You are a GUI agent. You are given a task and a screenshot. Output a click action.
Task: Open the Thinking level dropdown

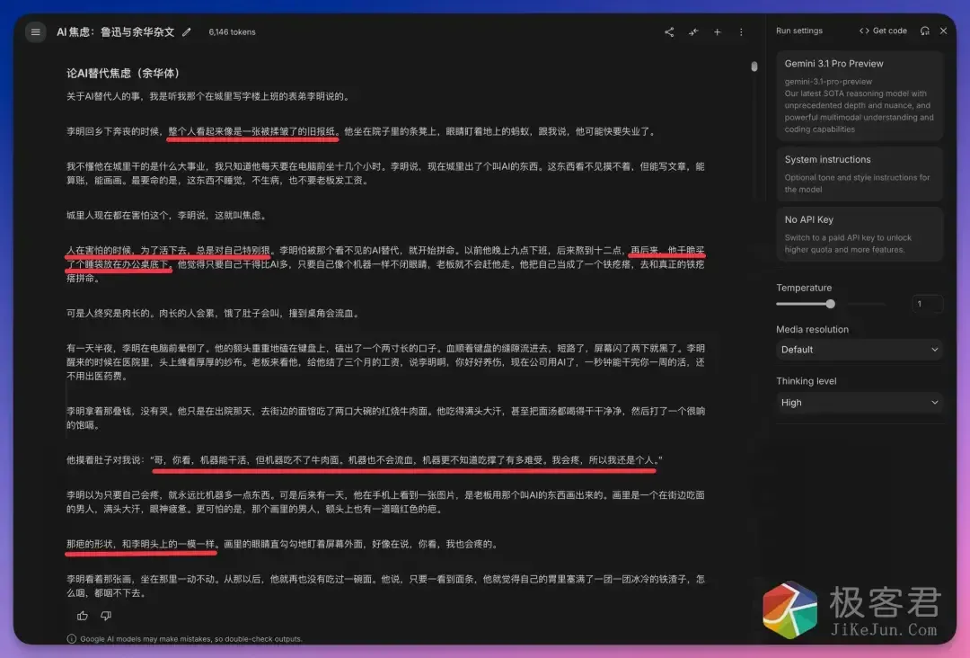(859, 402)
